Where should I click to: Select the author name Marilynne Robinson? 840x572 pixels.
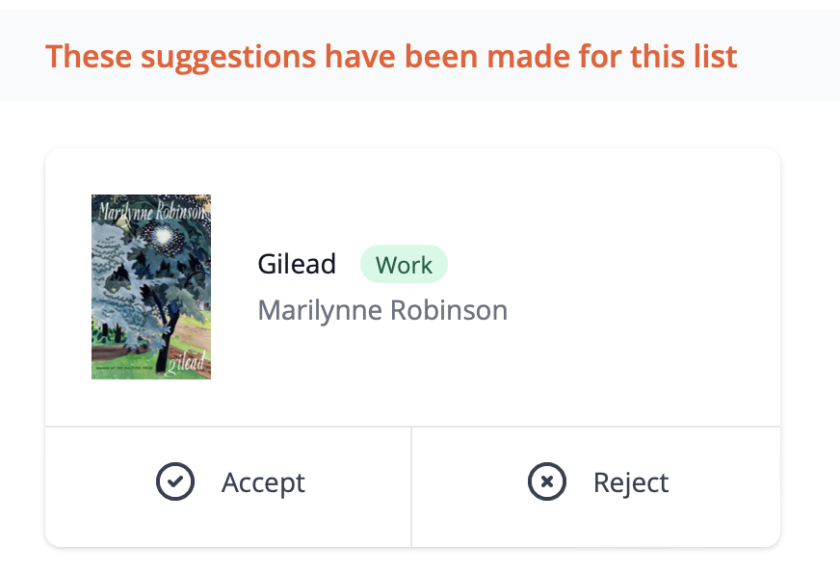[x=382, y=310]
